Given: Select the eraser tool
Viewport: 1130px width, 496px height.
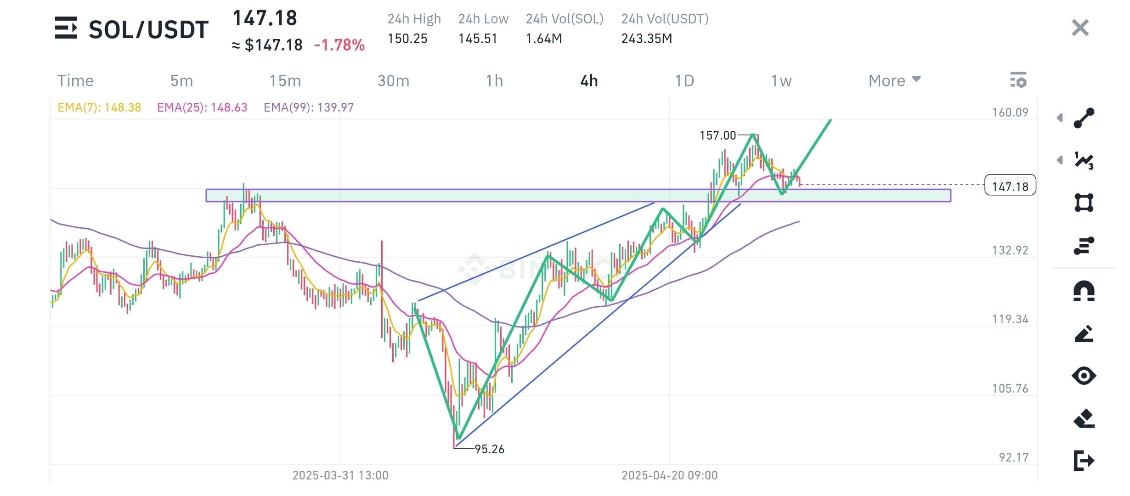Looking at the screenshot, I should (1084, 418).
